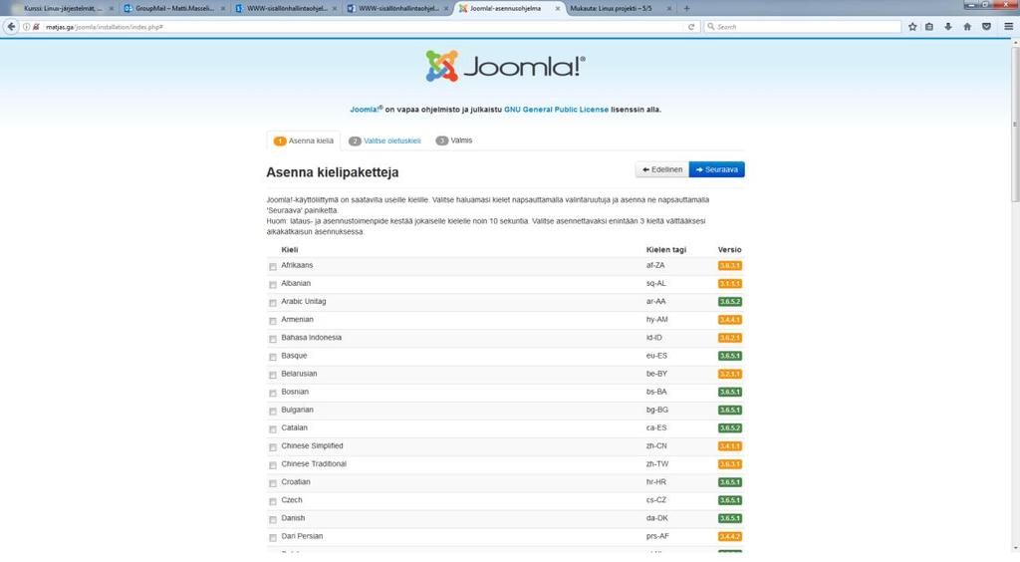Viewport: 1020px width, 562px height.
Task: Click the prs-AF language tag
Action: pos(657,537)
